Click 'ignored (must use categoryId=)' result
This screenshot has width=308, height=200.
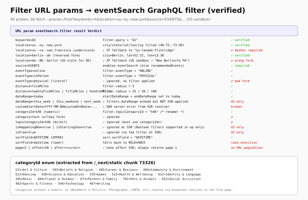132,122
